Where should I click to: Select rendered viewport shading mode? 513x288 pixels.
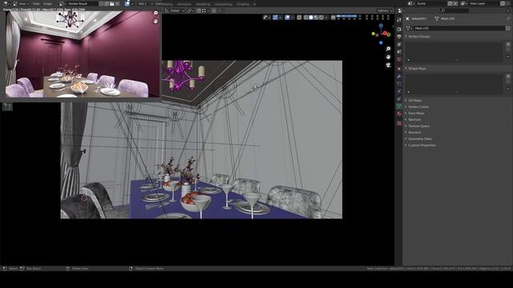point(321,18)
